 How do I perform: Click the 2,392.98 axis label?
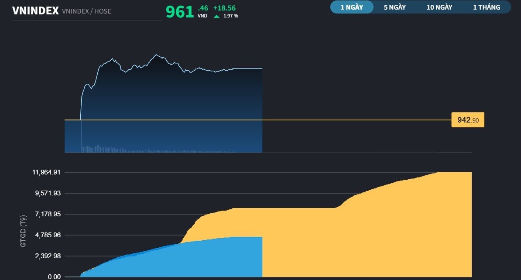[48, 256]
